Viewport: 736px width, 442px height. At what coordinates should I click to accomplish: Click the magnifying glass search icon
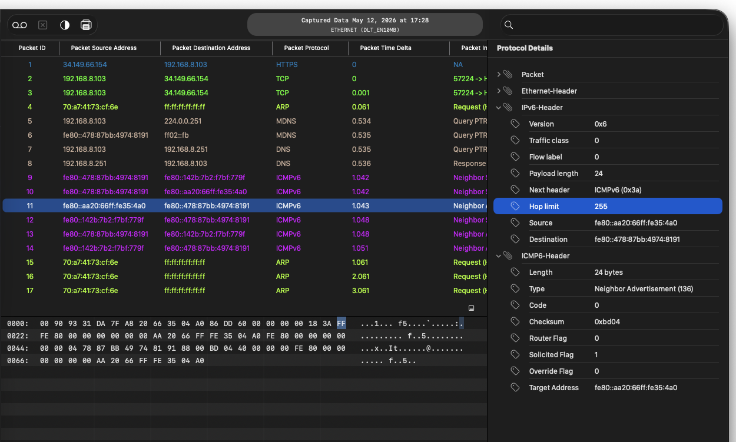509,25
